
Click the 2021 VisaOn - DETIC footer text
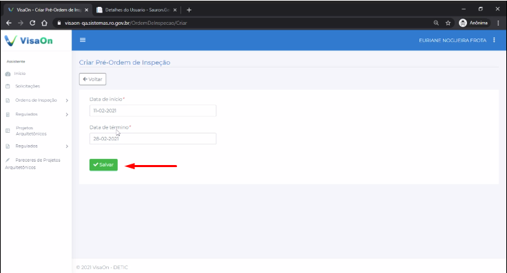tap(102, 267)
